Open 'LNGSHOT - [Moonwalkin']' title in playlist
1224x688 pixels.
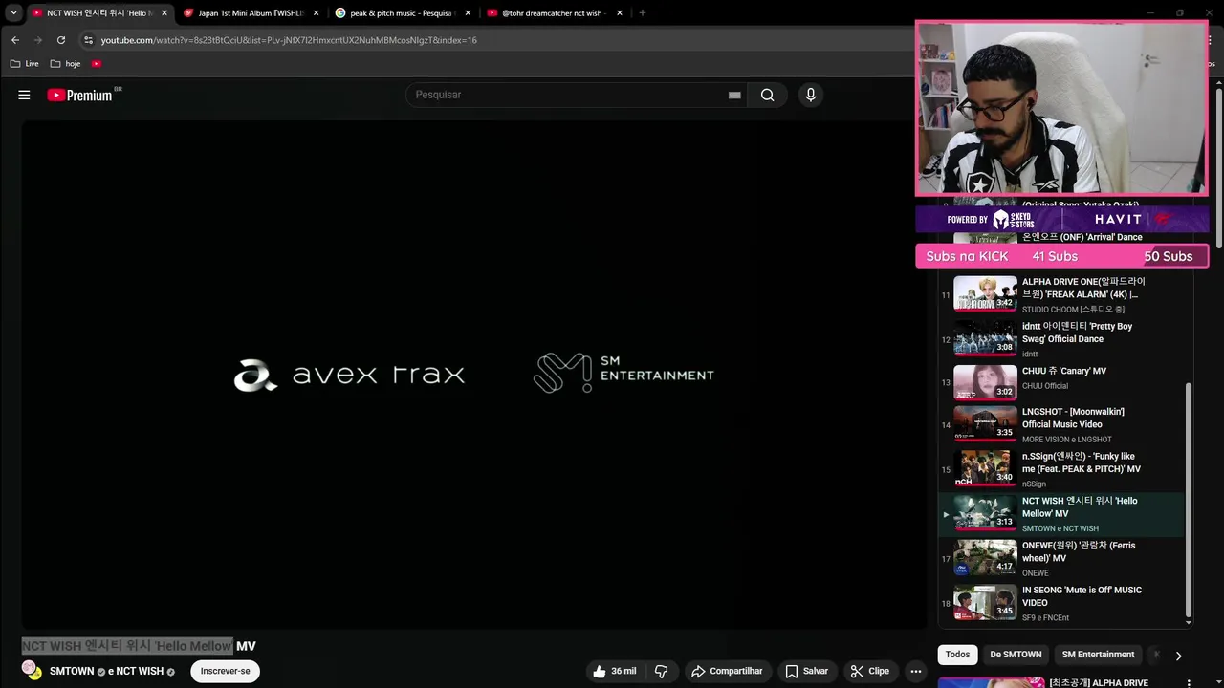point(1073,418)
